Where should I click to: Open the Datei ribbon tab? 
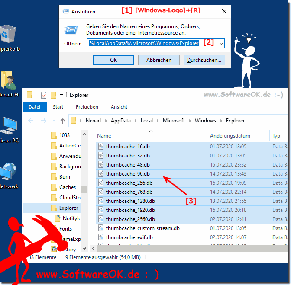click(35, 107)
